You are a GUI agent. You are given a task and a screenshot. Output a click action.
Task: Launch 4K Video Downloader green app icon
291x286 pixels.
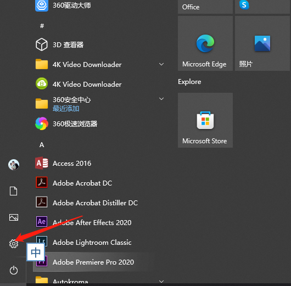[42, 83]
